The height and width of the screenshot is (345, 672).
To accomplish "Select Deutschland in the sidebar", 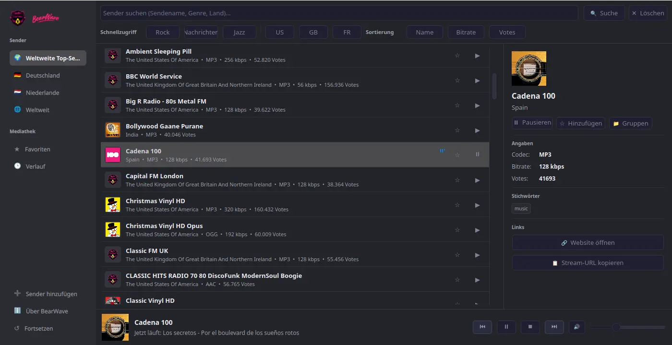I will (48, 75).
